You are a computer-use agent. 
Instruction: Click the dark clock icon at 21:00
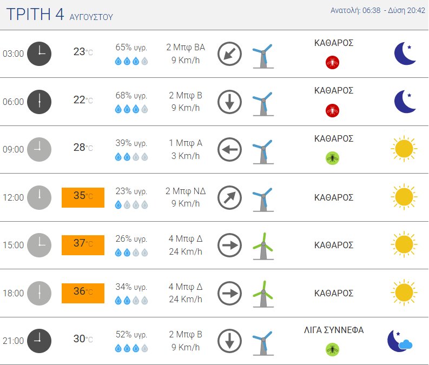tap(39, 341)
